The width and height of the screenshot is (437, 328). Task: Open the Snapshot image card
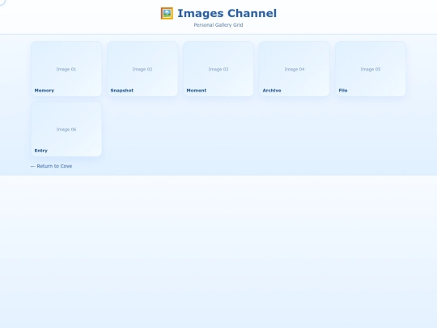142,69
